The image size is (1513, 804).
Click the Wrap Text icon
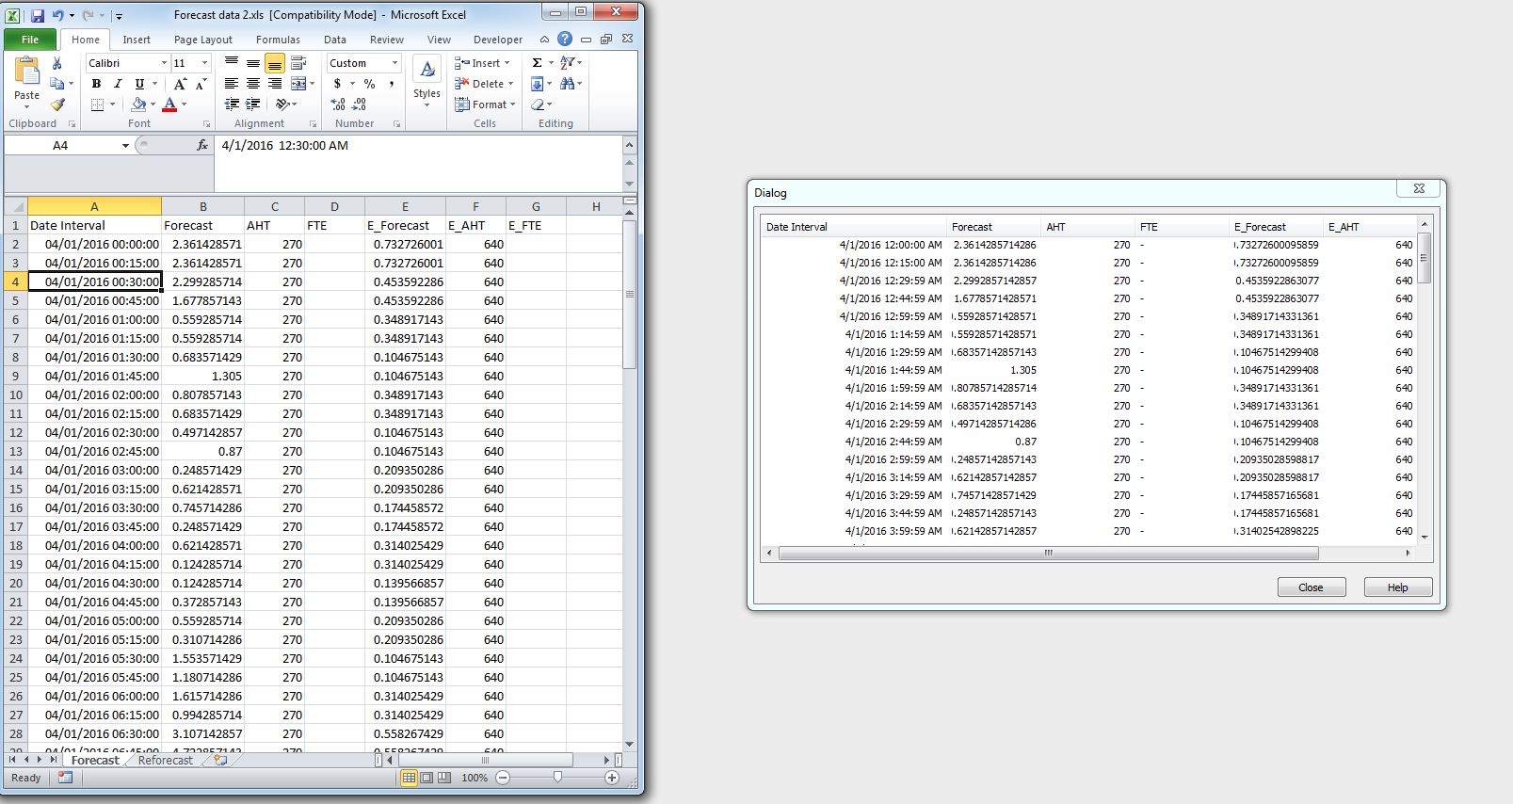[x=298, y=63]
